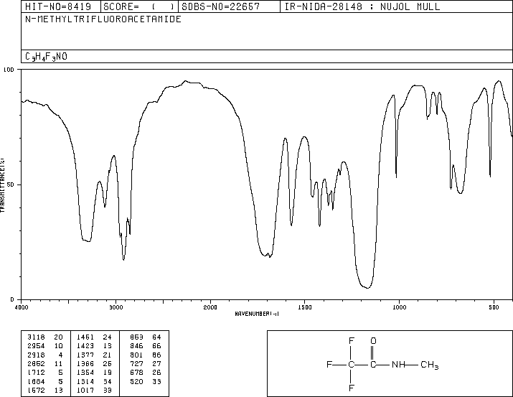Select the 801 peak row in table

click(145, 355)
